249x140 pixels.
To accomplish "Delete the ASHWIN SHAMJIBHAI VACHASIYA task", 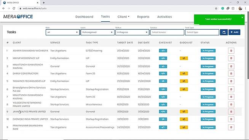I will point(231,51).
